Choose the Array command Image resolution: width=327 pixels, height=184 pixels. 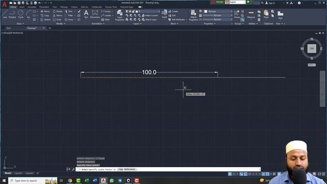coord(69,19)
